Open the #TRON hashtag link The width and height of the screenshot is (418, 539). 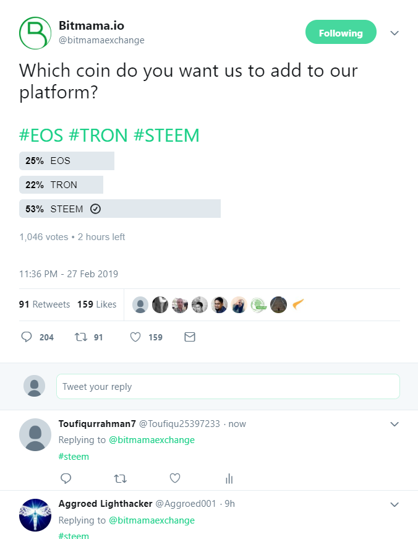tap(97, 136)
